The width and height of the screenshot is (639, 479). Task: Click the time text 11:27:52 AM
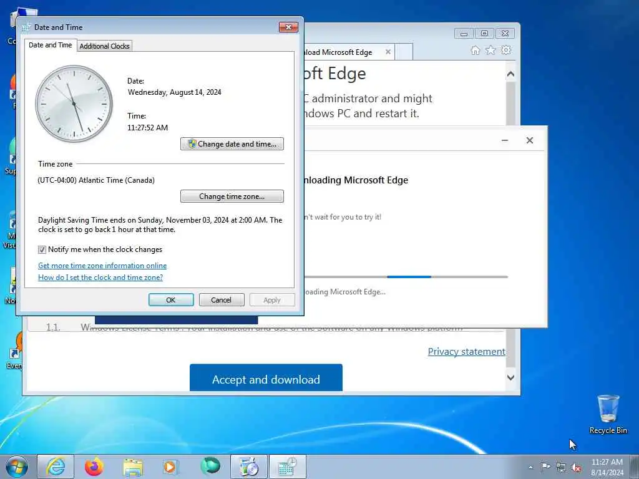(x=147, y=127)
